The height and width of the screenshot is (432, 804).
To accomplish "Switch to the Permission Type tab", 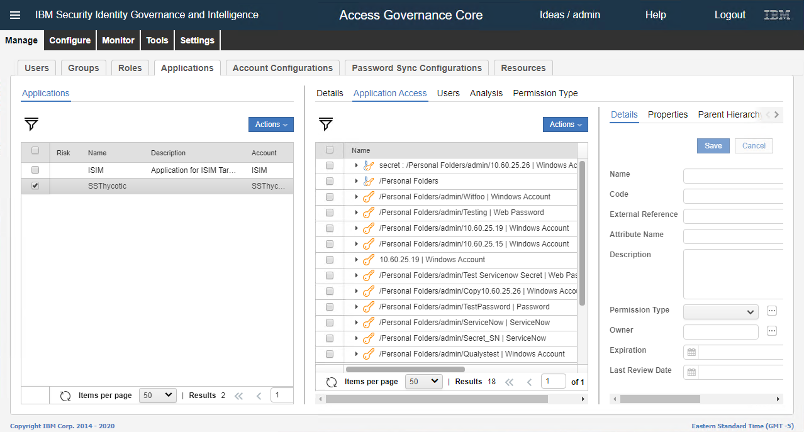I will (x=545, y=93).
